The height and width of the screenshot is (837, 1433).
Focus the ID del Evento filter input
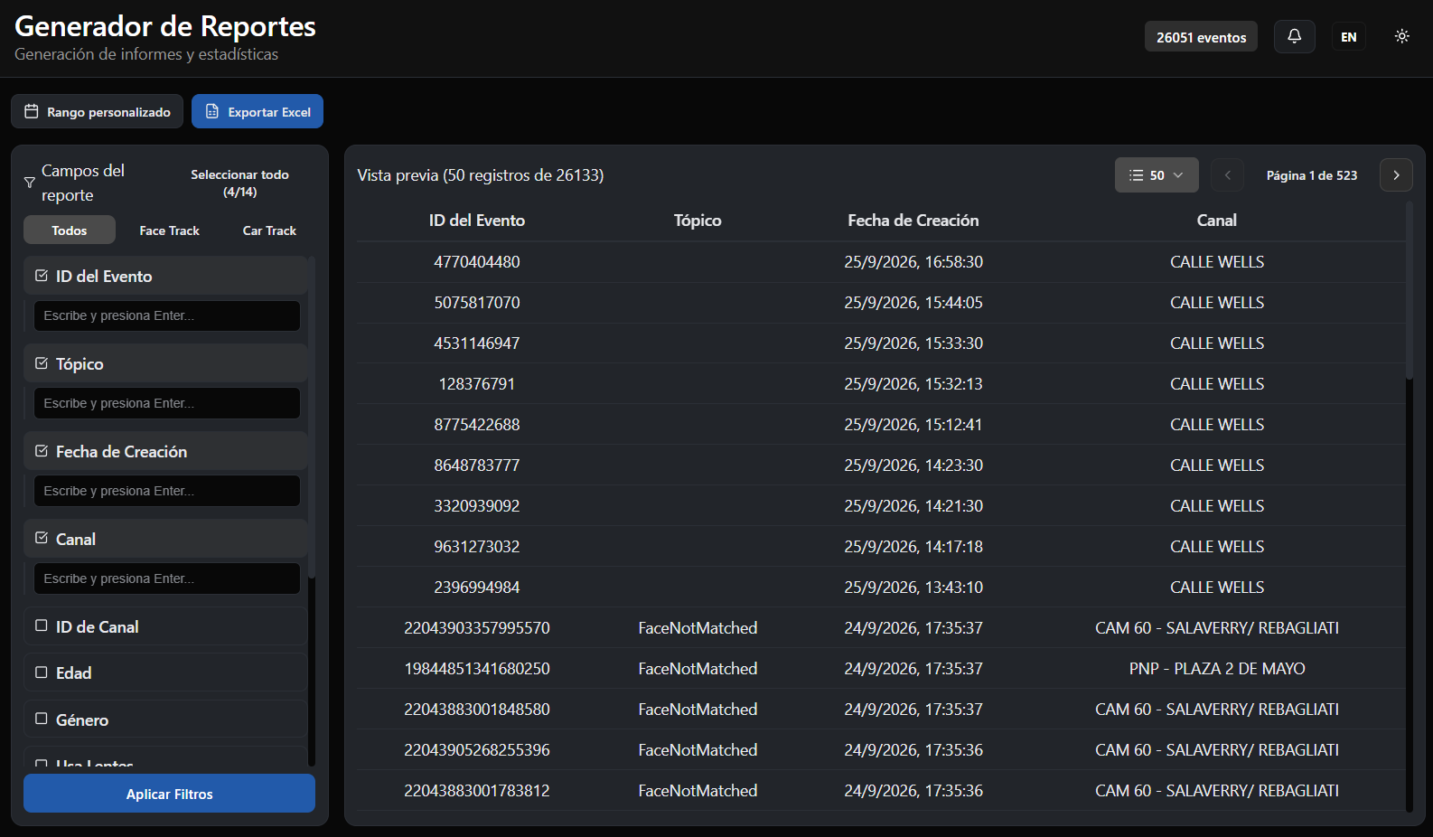167,315
